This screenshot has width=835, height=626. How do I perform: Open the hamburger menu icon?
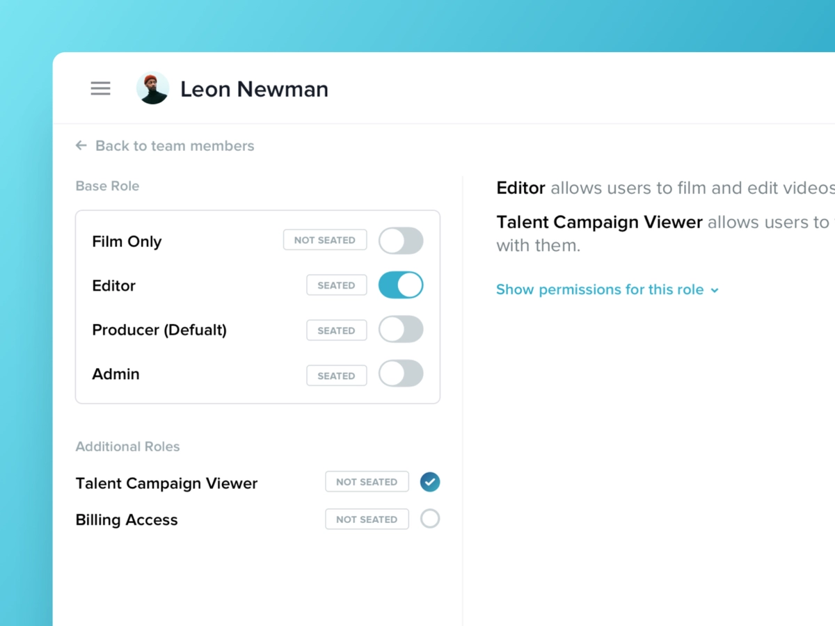[100, 88]
